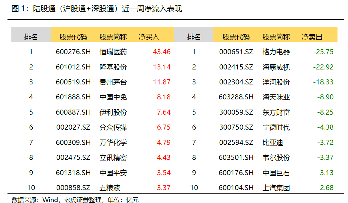Image resolution: width=348 pixels, height=203 pixels.
Task: Select the 净卖出 column header
Action: (312, 37)
